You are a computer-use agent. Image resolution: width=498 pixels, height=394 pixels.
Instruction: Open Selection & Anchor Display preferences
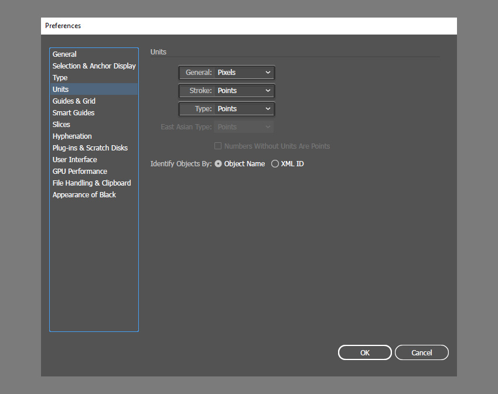click(94, 66)
